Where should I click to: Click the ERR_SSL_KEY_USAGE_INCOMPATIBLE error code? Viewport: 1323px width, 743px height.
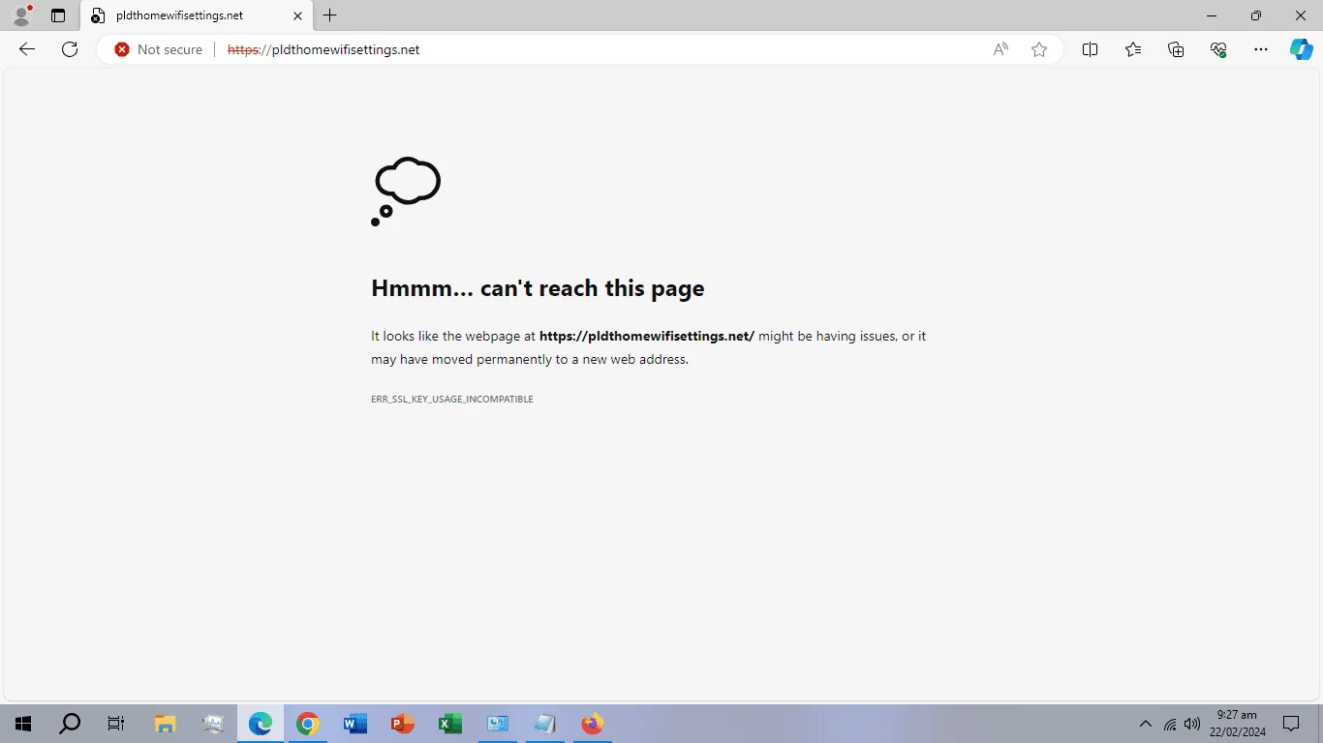452,399
